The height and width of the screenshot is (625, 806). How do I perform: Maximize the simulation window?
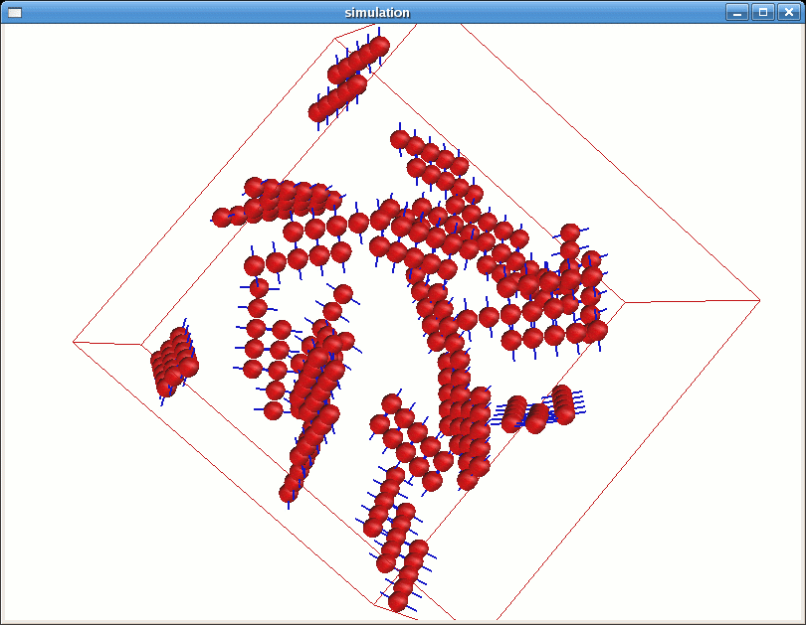tap(762, 12)
